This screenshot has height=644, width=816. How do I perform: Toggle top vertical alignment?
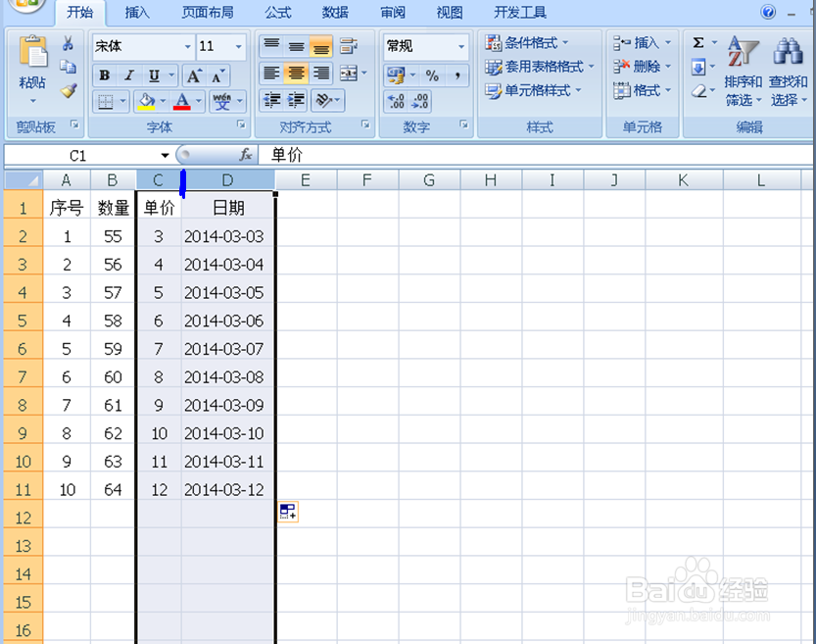point(271,46)
